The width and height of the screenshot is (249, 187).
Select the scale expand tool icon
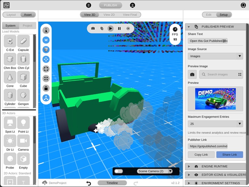coord(46,79)
